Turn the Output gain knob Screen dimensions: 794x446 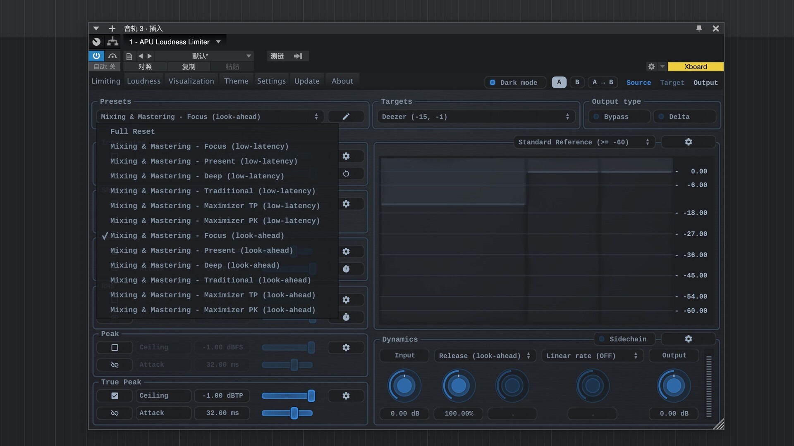point(674,386)
